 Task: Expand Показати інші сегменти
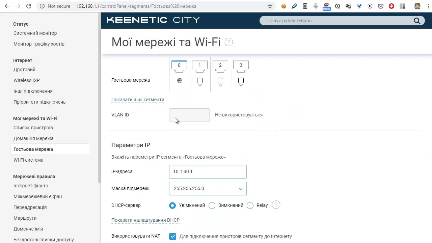click(x=138, y=100)
